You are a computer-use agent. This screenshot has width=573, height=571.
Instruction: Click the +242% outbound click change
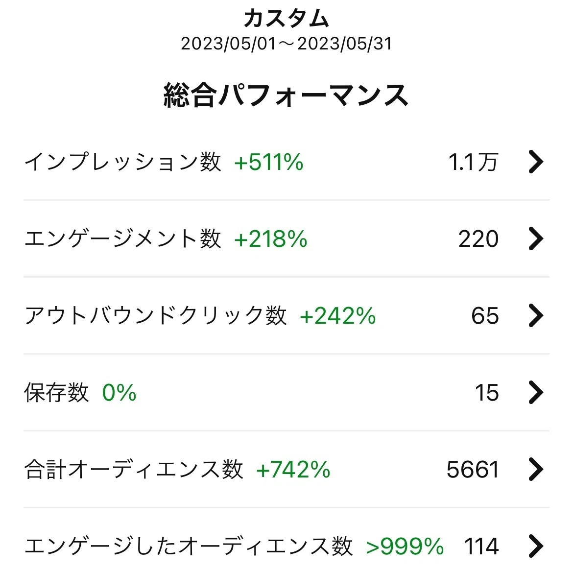click(337, 316)
